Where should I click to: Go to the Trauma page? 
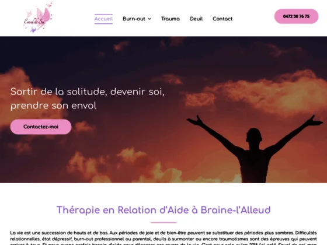pos(171,19)
